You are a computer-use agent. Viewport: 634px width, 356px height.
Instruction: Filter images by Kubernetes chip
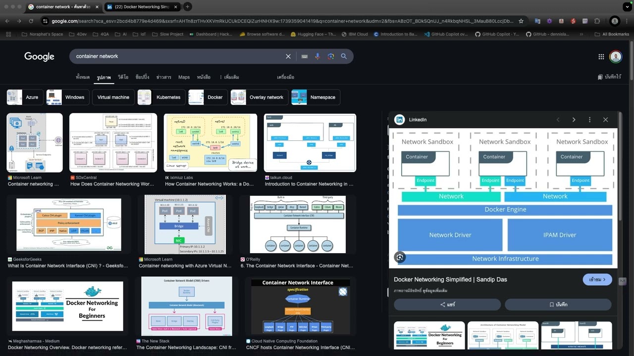pos(161,97)
